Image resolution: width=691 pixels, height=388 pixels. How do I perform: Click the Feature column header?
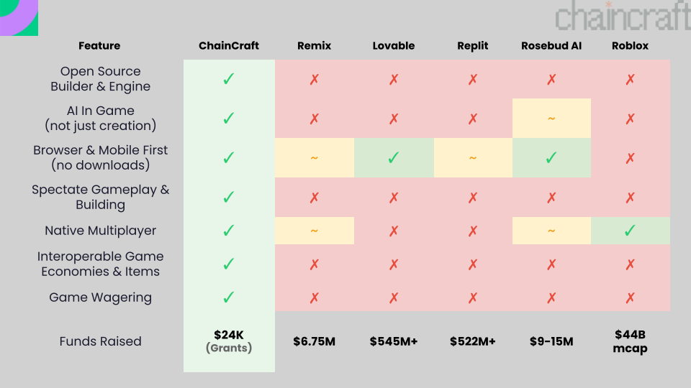click(99, 46)
